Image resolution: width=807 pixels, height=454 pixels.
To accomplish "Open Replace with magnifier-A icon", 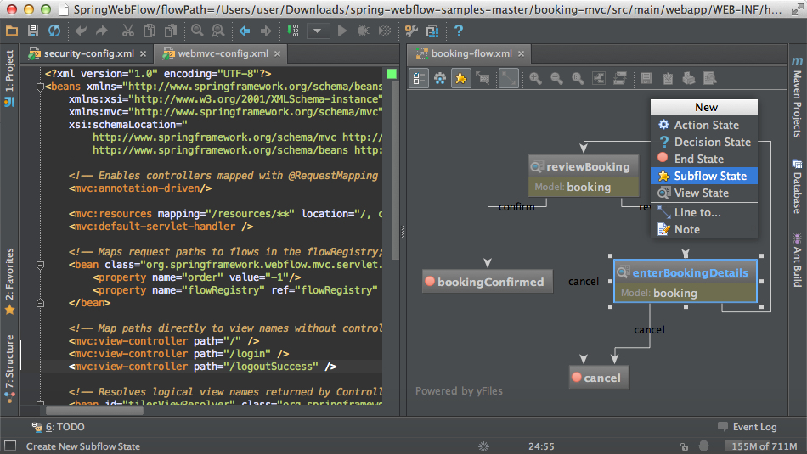I will (218, 31).
